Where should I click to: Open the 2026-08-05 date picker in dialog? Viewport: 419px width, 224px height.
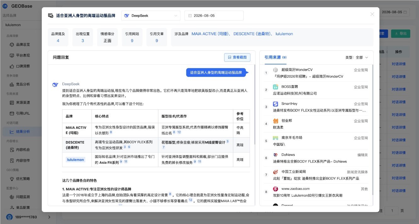(x=214, y=15)
